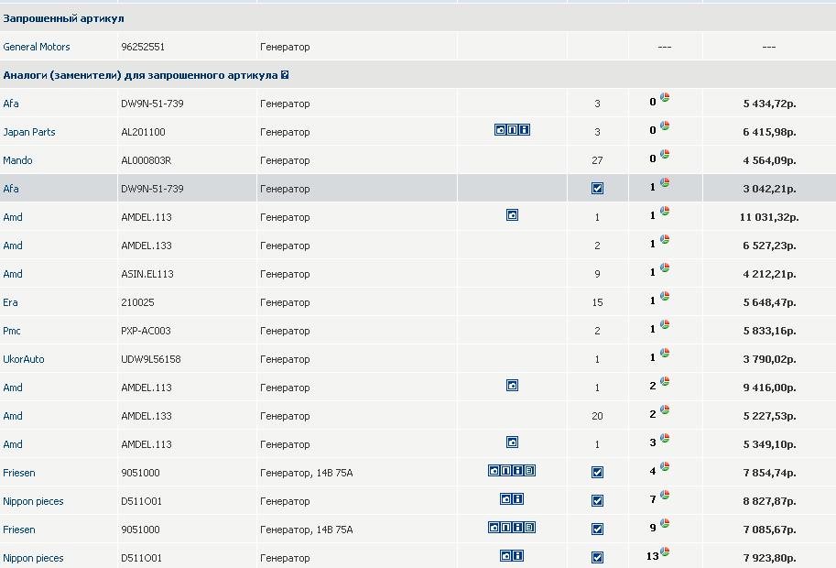Open the info icon in the Japan Parts row
The width and height of the screenshot is (836, 568).
525,129
